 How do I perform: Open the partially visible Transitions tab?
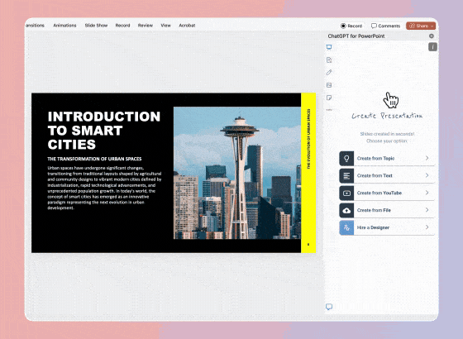tap(35, 26)
